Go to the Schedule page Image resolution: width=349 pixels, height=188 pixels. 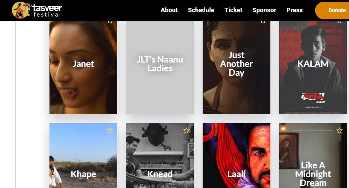click(x=201, y=10)
